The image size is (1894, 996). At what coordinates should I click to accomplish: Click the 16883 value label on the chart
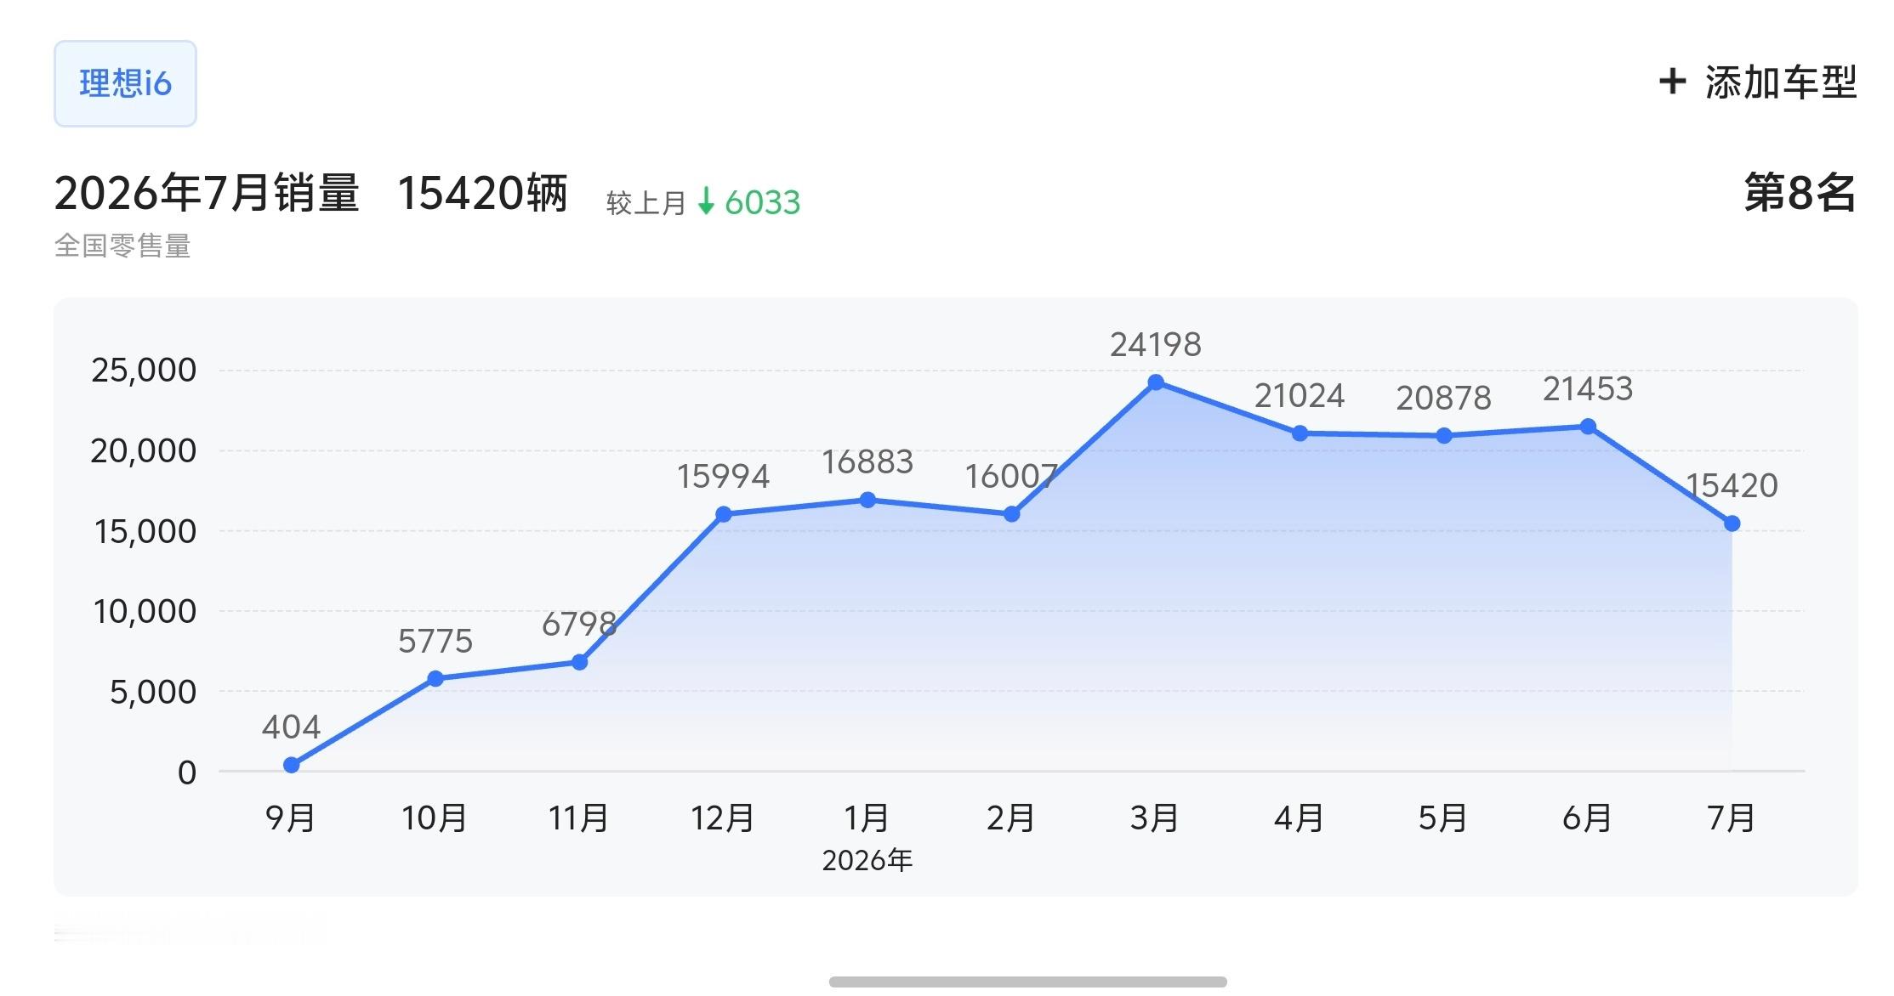click(x=867, y=462)
